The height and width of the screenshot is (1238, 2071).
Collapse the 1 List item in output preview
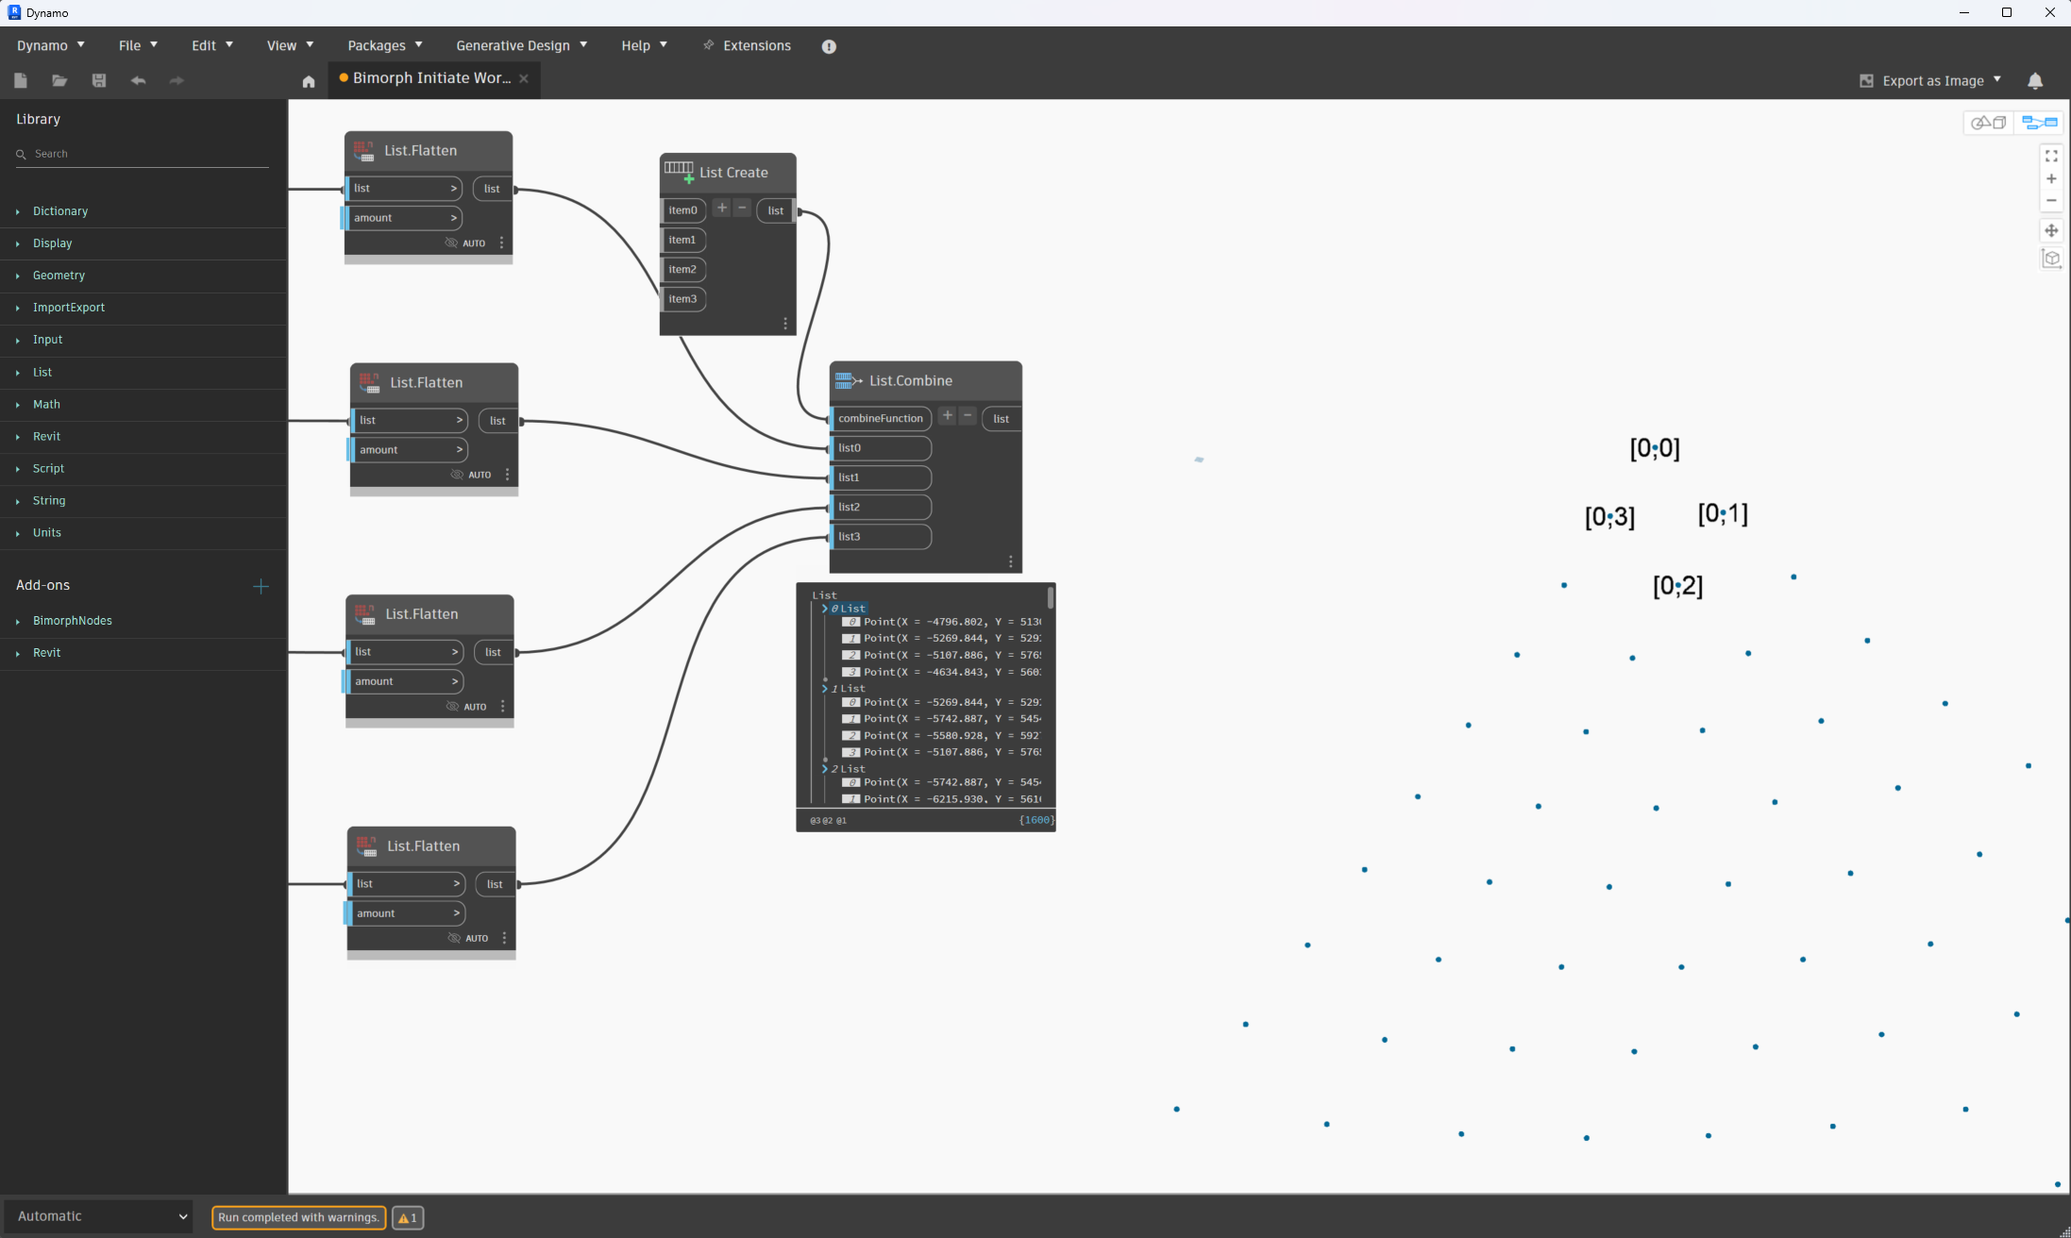(x=824, y=689)
